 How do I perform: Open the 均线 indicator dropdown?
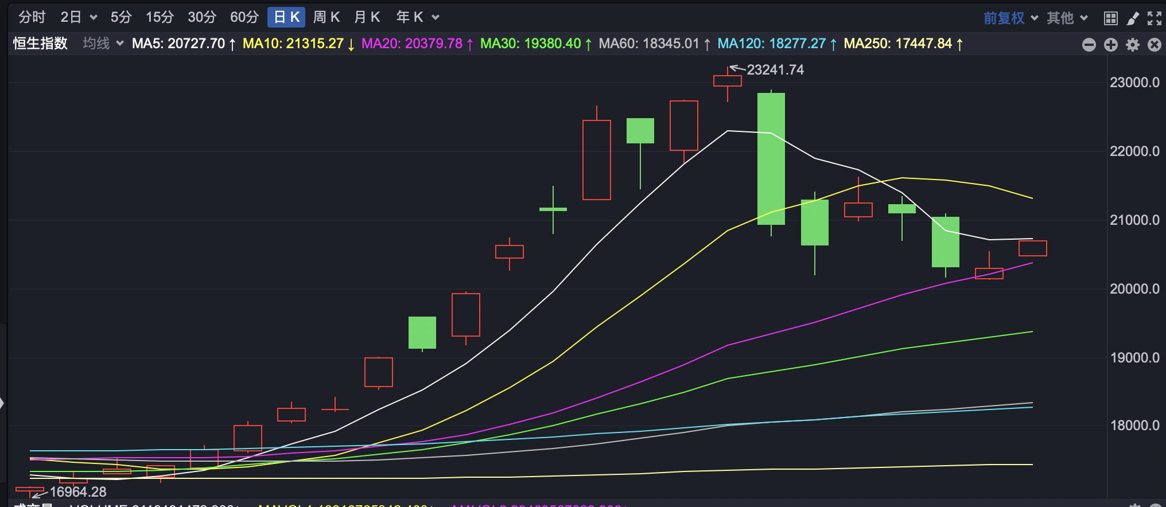pos(103,44)
